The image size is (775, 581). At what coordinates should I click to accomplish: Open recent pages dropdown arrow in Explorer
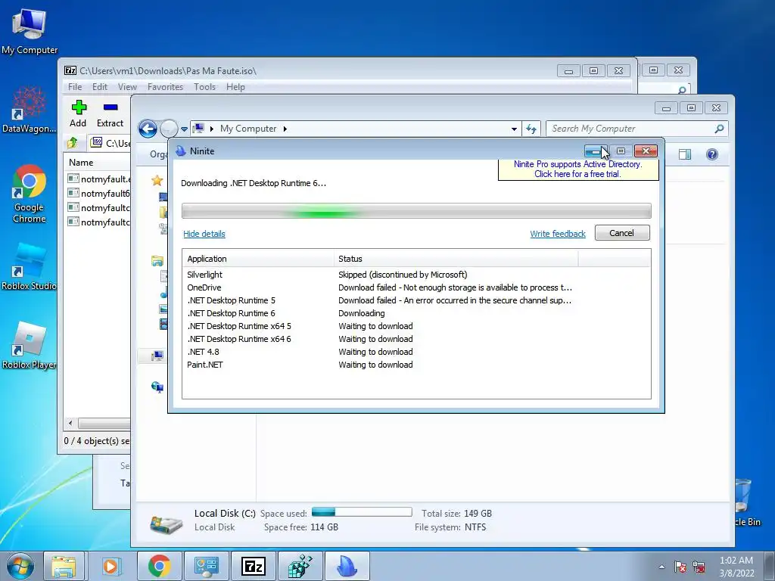[x=184, y=129]
